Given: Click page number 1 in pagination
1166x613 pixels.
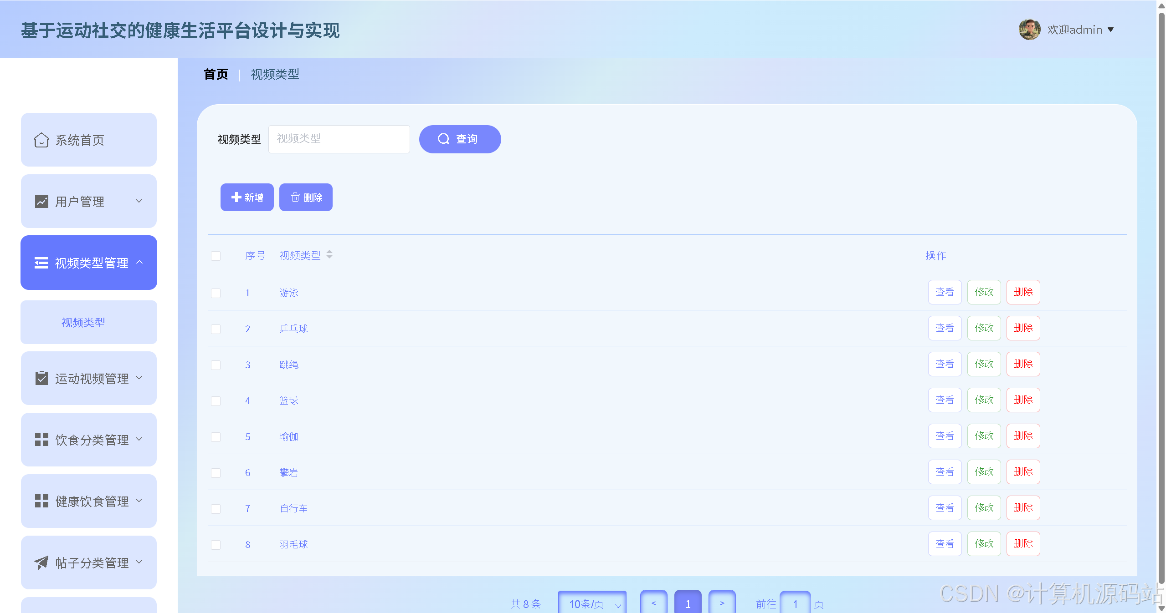Looking at the screenshot, I should [x=688, y=603].
